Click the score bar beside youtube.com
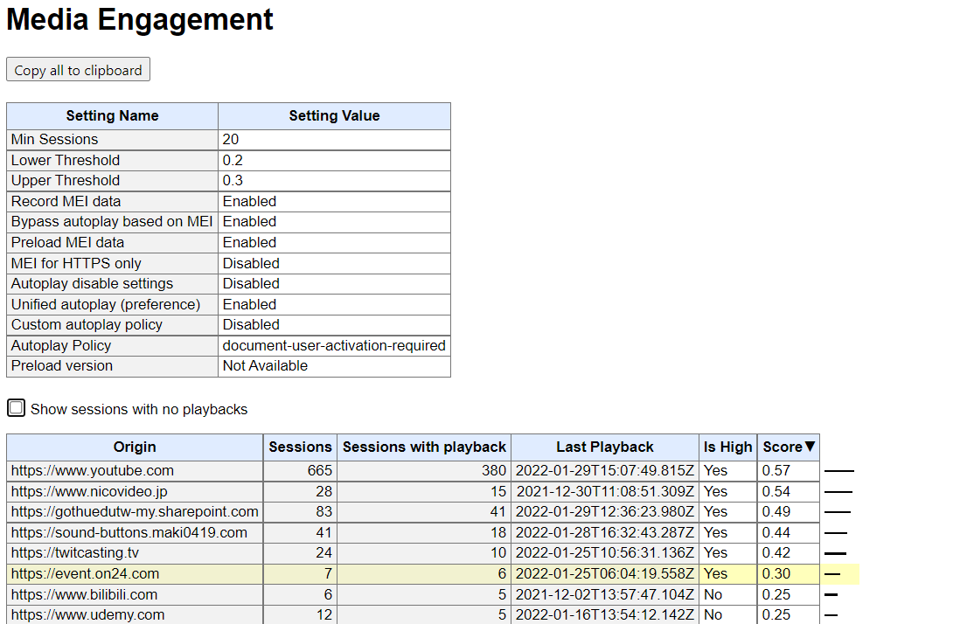The width and height of the screenshot is (974, 624). pos(840,470)
